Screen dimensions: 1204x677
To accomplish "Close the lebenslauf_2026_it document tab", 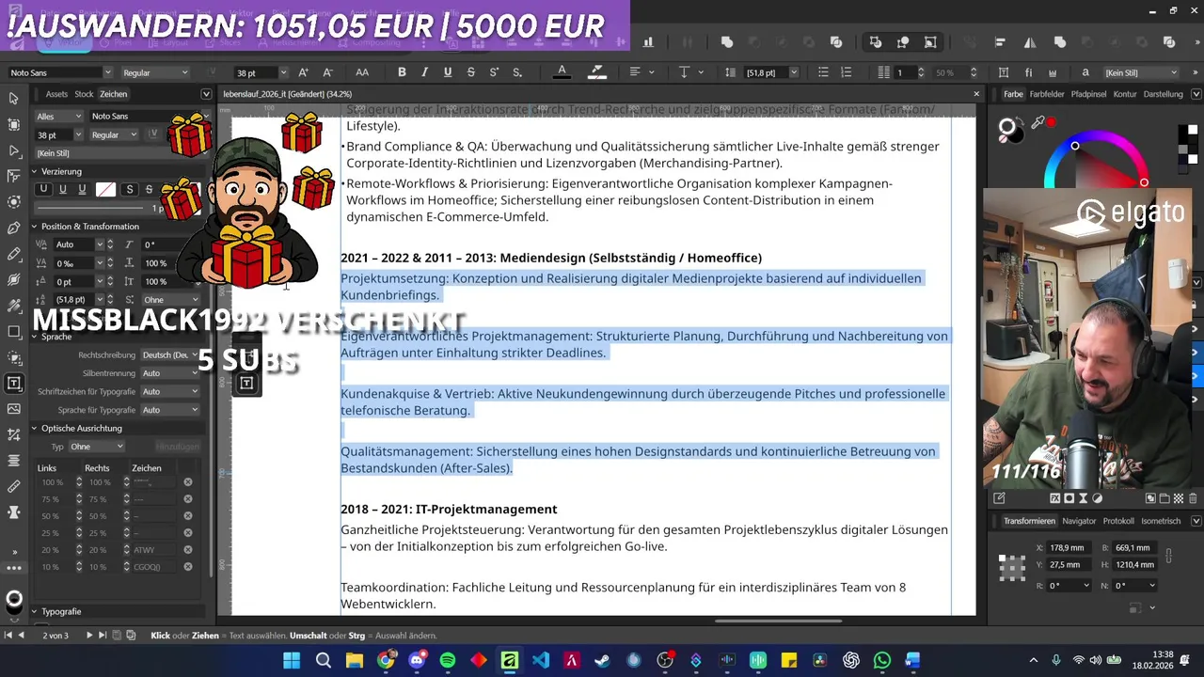I will 975,94.
